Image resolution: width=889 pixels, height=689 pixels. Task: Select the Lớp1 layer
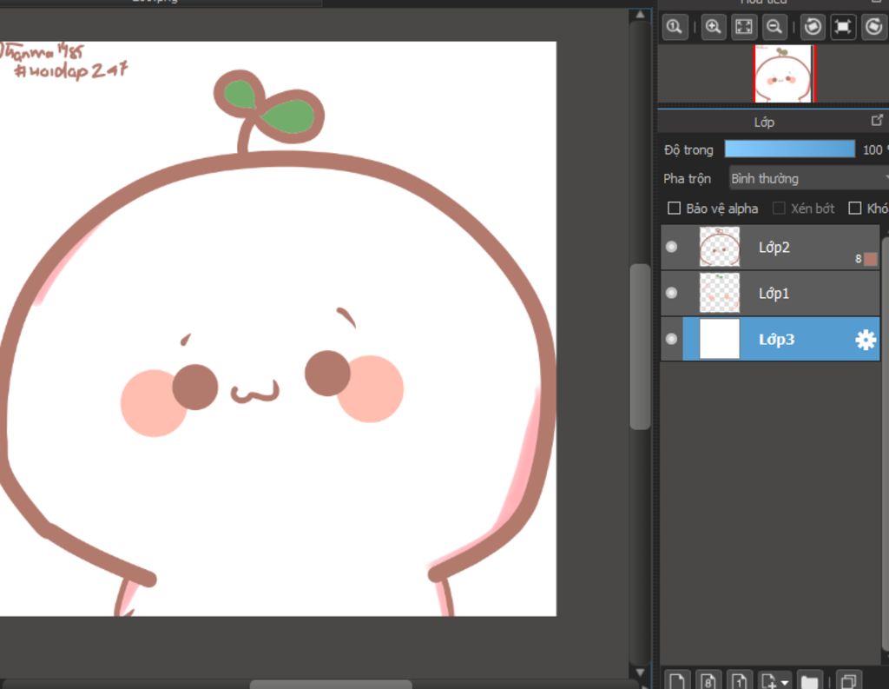click(771, 293)
